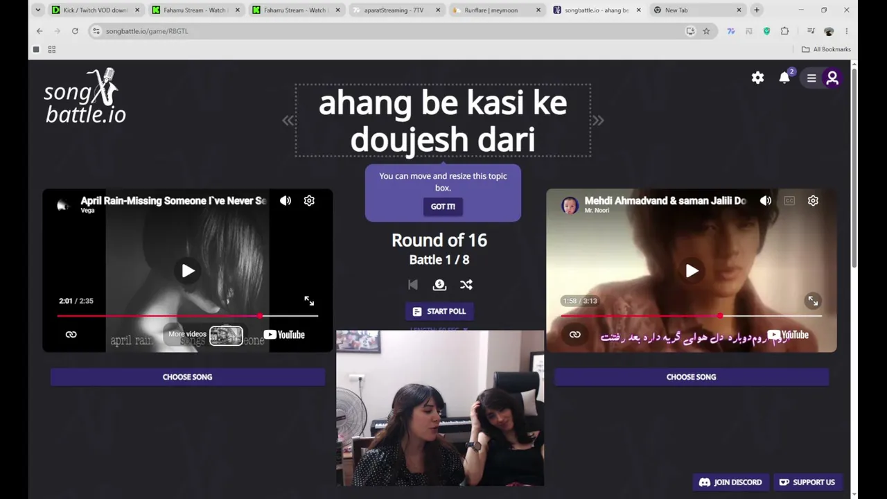Click the topic title text box
887x499 pixels.
point(443,121)
